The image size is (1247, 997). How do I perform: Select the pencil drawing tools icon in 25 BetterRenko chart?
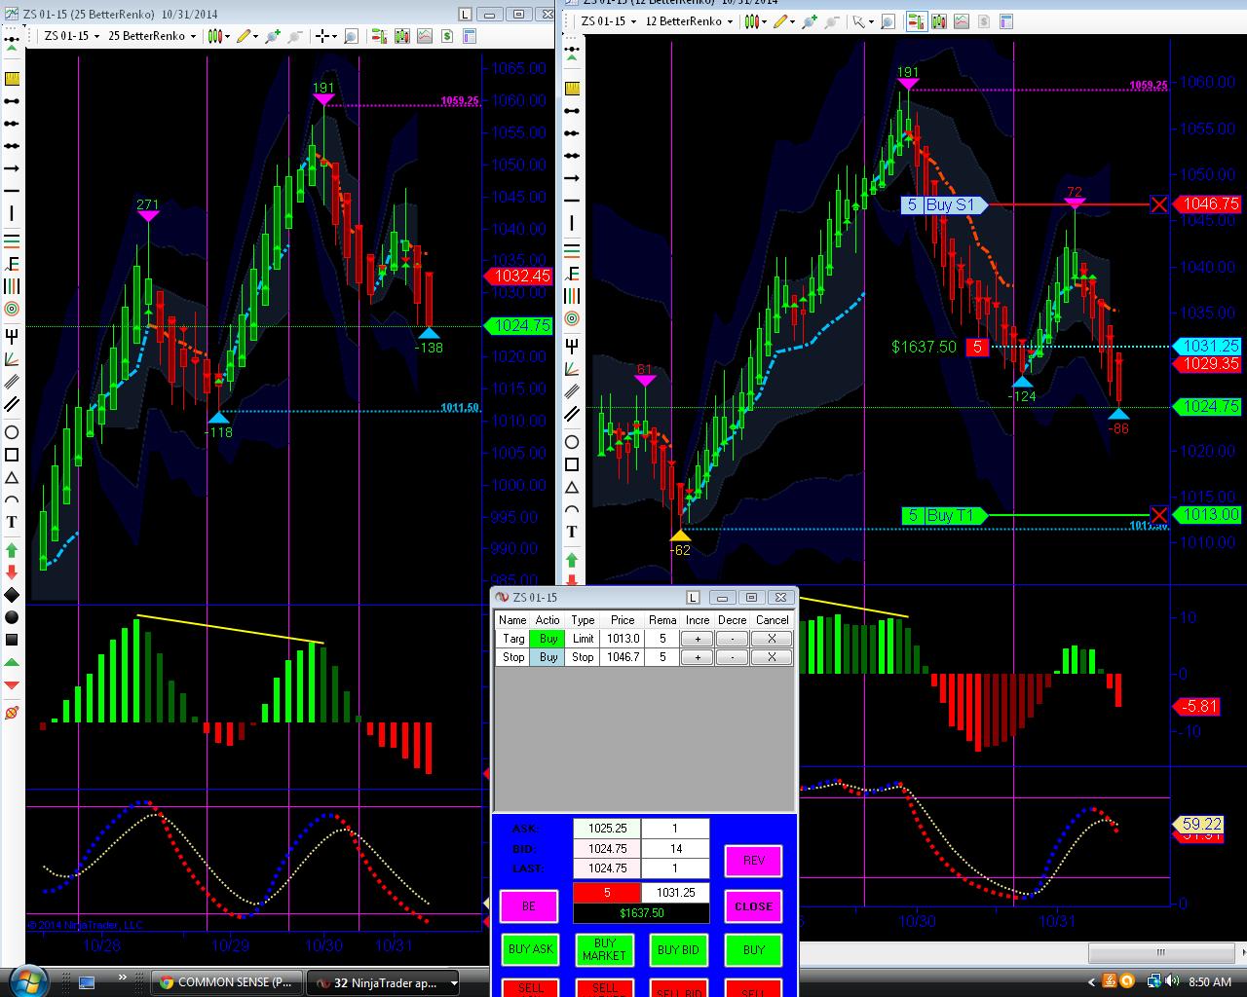242,36
